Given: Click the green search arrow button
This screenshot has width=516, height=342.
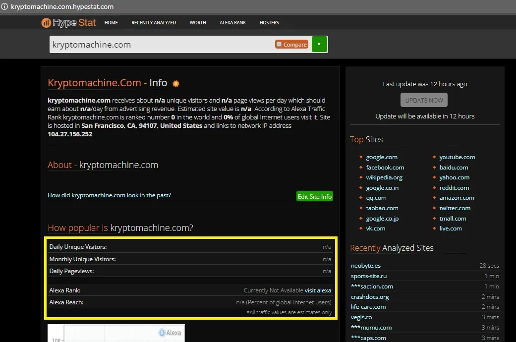Looking at the screenshot, I should [x=319, y=44].
